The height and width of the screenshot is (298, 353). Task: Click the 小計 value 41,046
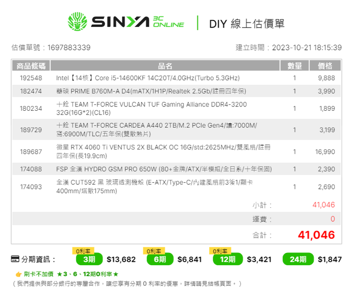[324, 205]
